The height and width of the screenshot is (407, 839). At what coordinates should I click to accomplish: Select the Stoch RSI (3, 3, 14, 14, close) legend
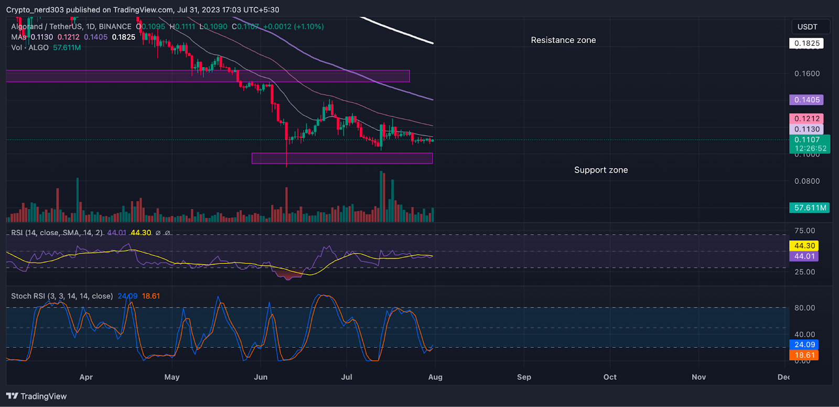(x=62, y=296)
